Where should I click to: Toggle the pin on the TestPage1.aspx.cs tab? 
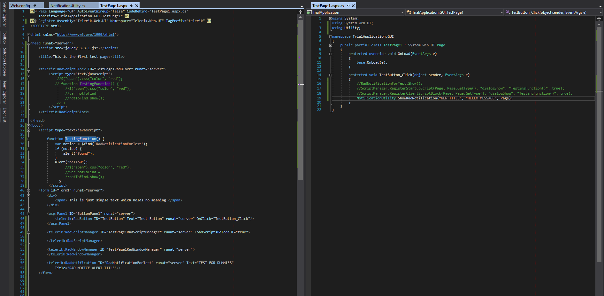[x=348, y=6]
